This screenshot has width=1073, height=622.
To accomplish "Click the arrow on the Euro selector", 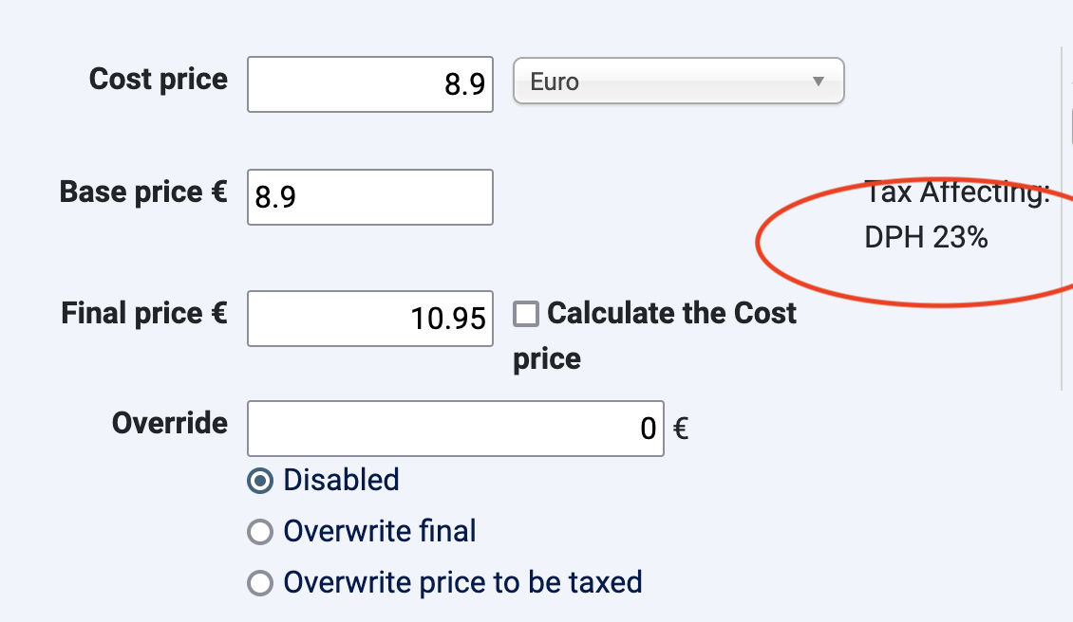I will coord(819,82).
